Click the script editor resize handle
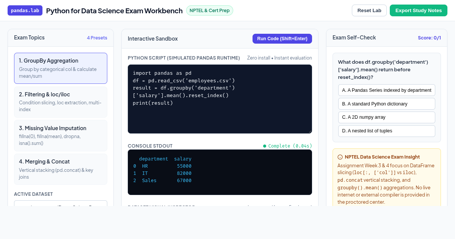This screenshot has height=239, width=455. pos(309,131)
